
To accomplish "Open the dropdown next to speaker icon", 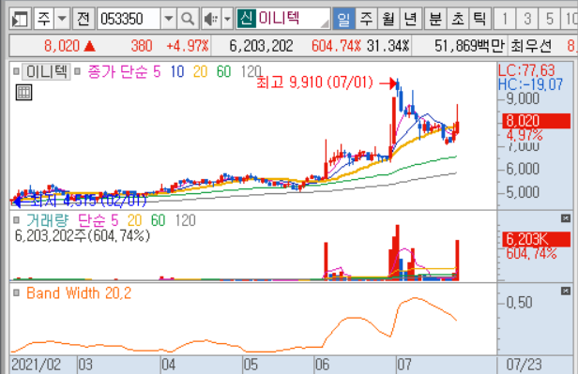I will tap(227, 19).
